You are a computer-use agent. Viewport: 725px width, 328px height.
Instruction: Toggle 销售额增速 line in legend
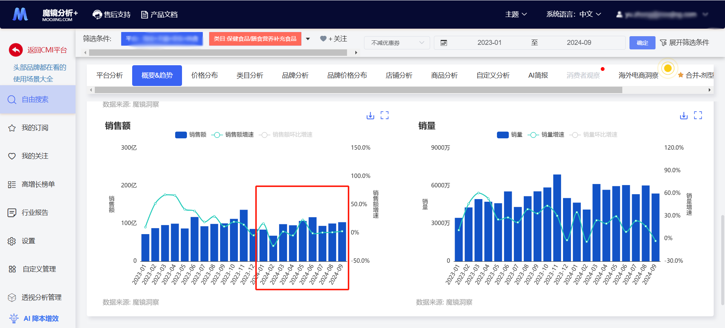point(233,135)
